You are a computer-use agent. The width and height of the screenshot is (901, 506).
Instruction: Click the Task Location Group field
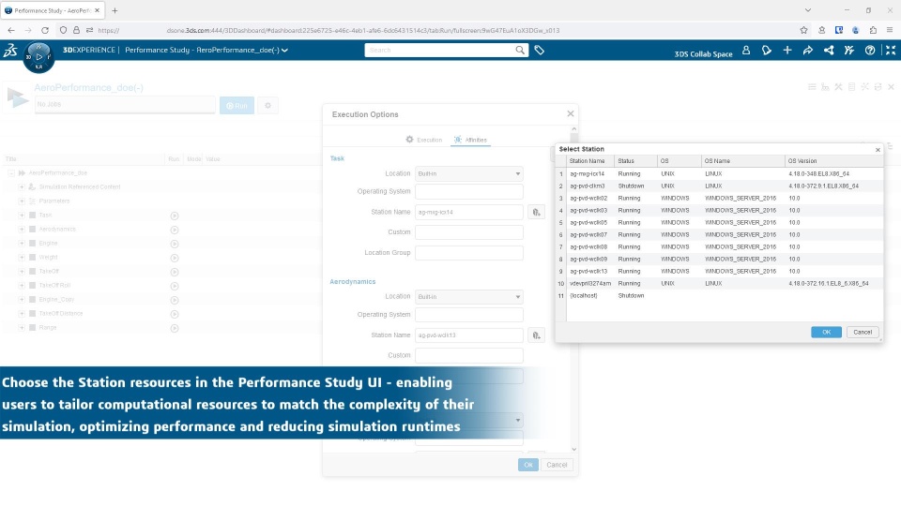click(469, 253)
